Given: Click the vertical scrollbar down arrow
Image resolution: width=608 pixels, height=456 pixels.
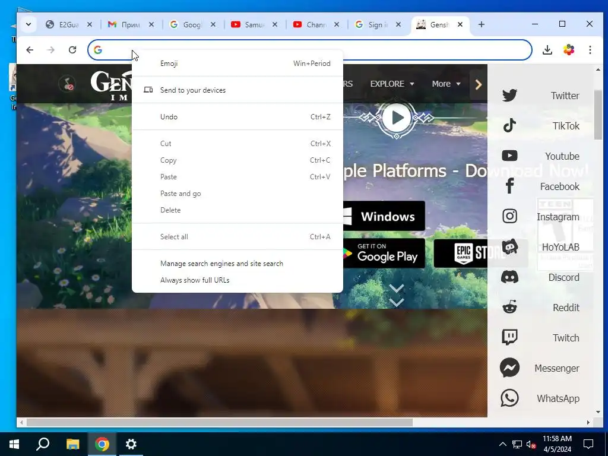Looking at the screenshot, I should (x=598, y=412).
